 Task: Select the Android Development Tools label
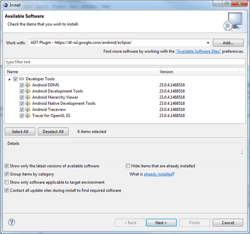coord(57,91)
